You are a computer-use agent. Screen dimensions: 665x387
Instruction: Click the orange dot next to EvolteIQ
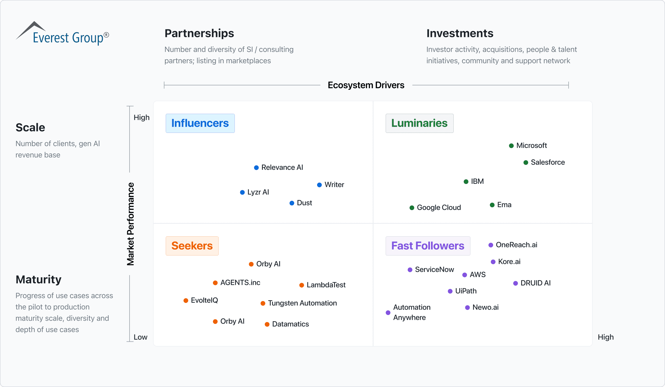(x=186, y=300)
